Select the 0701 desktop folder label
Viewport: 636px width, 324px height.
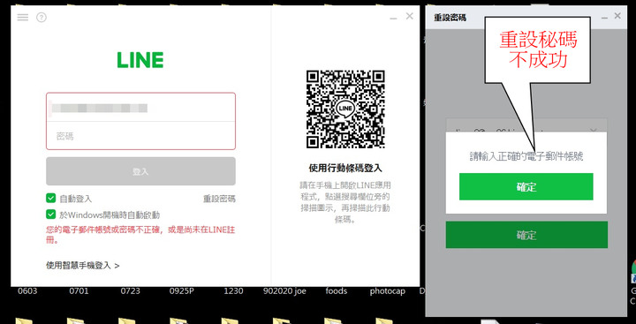pos(79,291)
